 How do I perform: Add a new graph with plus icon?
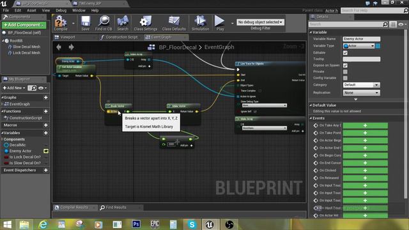pos(46,97)
